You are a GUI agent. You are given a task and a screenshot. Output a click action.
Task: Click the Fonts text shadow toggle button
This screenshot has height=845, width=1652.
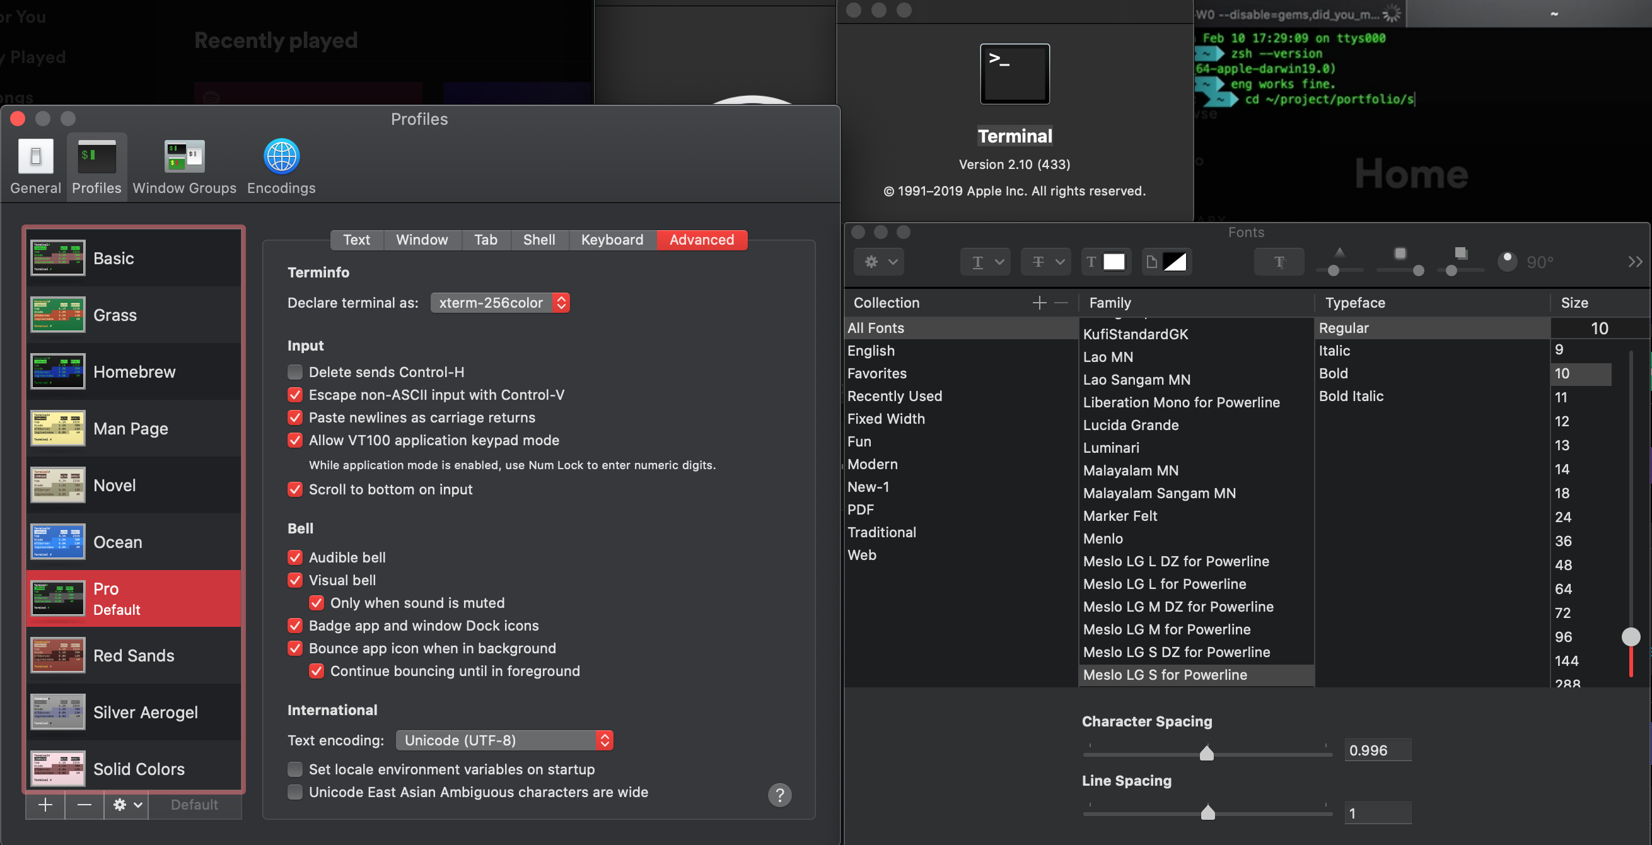[1279, 262]
